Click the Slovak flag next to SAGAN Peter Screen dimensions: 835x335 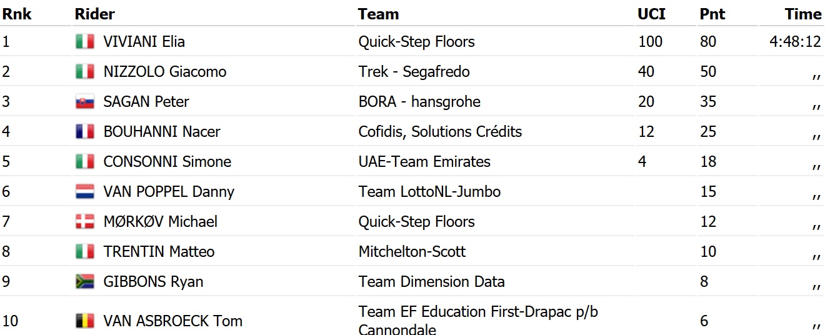84,102
